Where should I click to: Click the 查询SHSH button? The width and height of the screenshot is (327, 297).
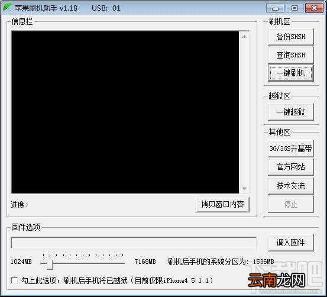291,55
